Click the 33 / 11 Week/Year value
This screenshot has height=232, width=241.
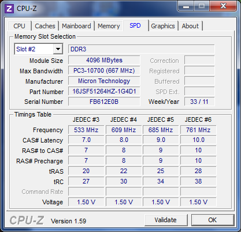pos(199,102)
